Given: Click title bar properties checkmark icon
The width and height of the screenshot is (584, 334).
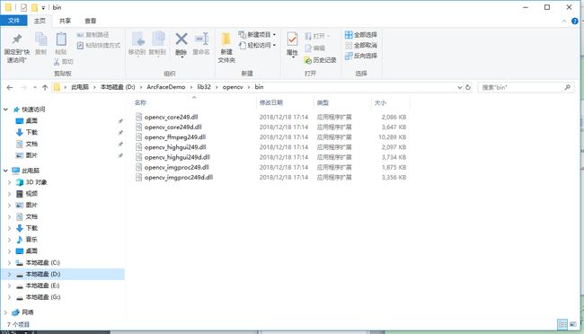Looking at the screenshot, I should [x=23, y=7].
